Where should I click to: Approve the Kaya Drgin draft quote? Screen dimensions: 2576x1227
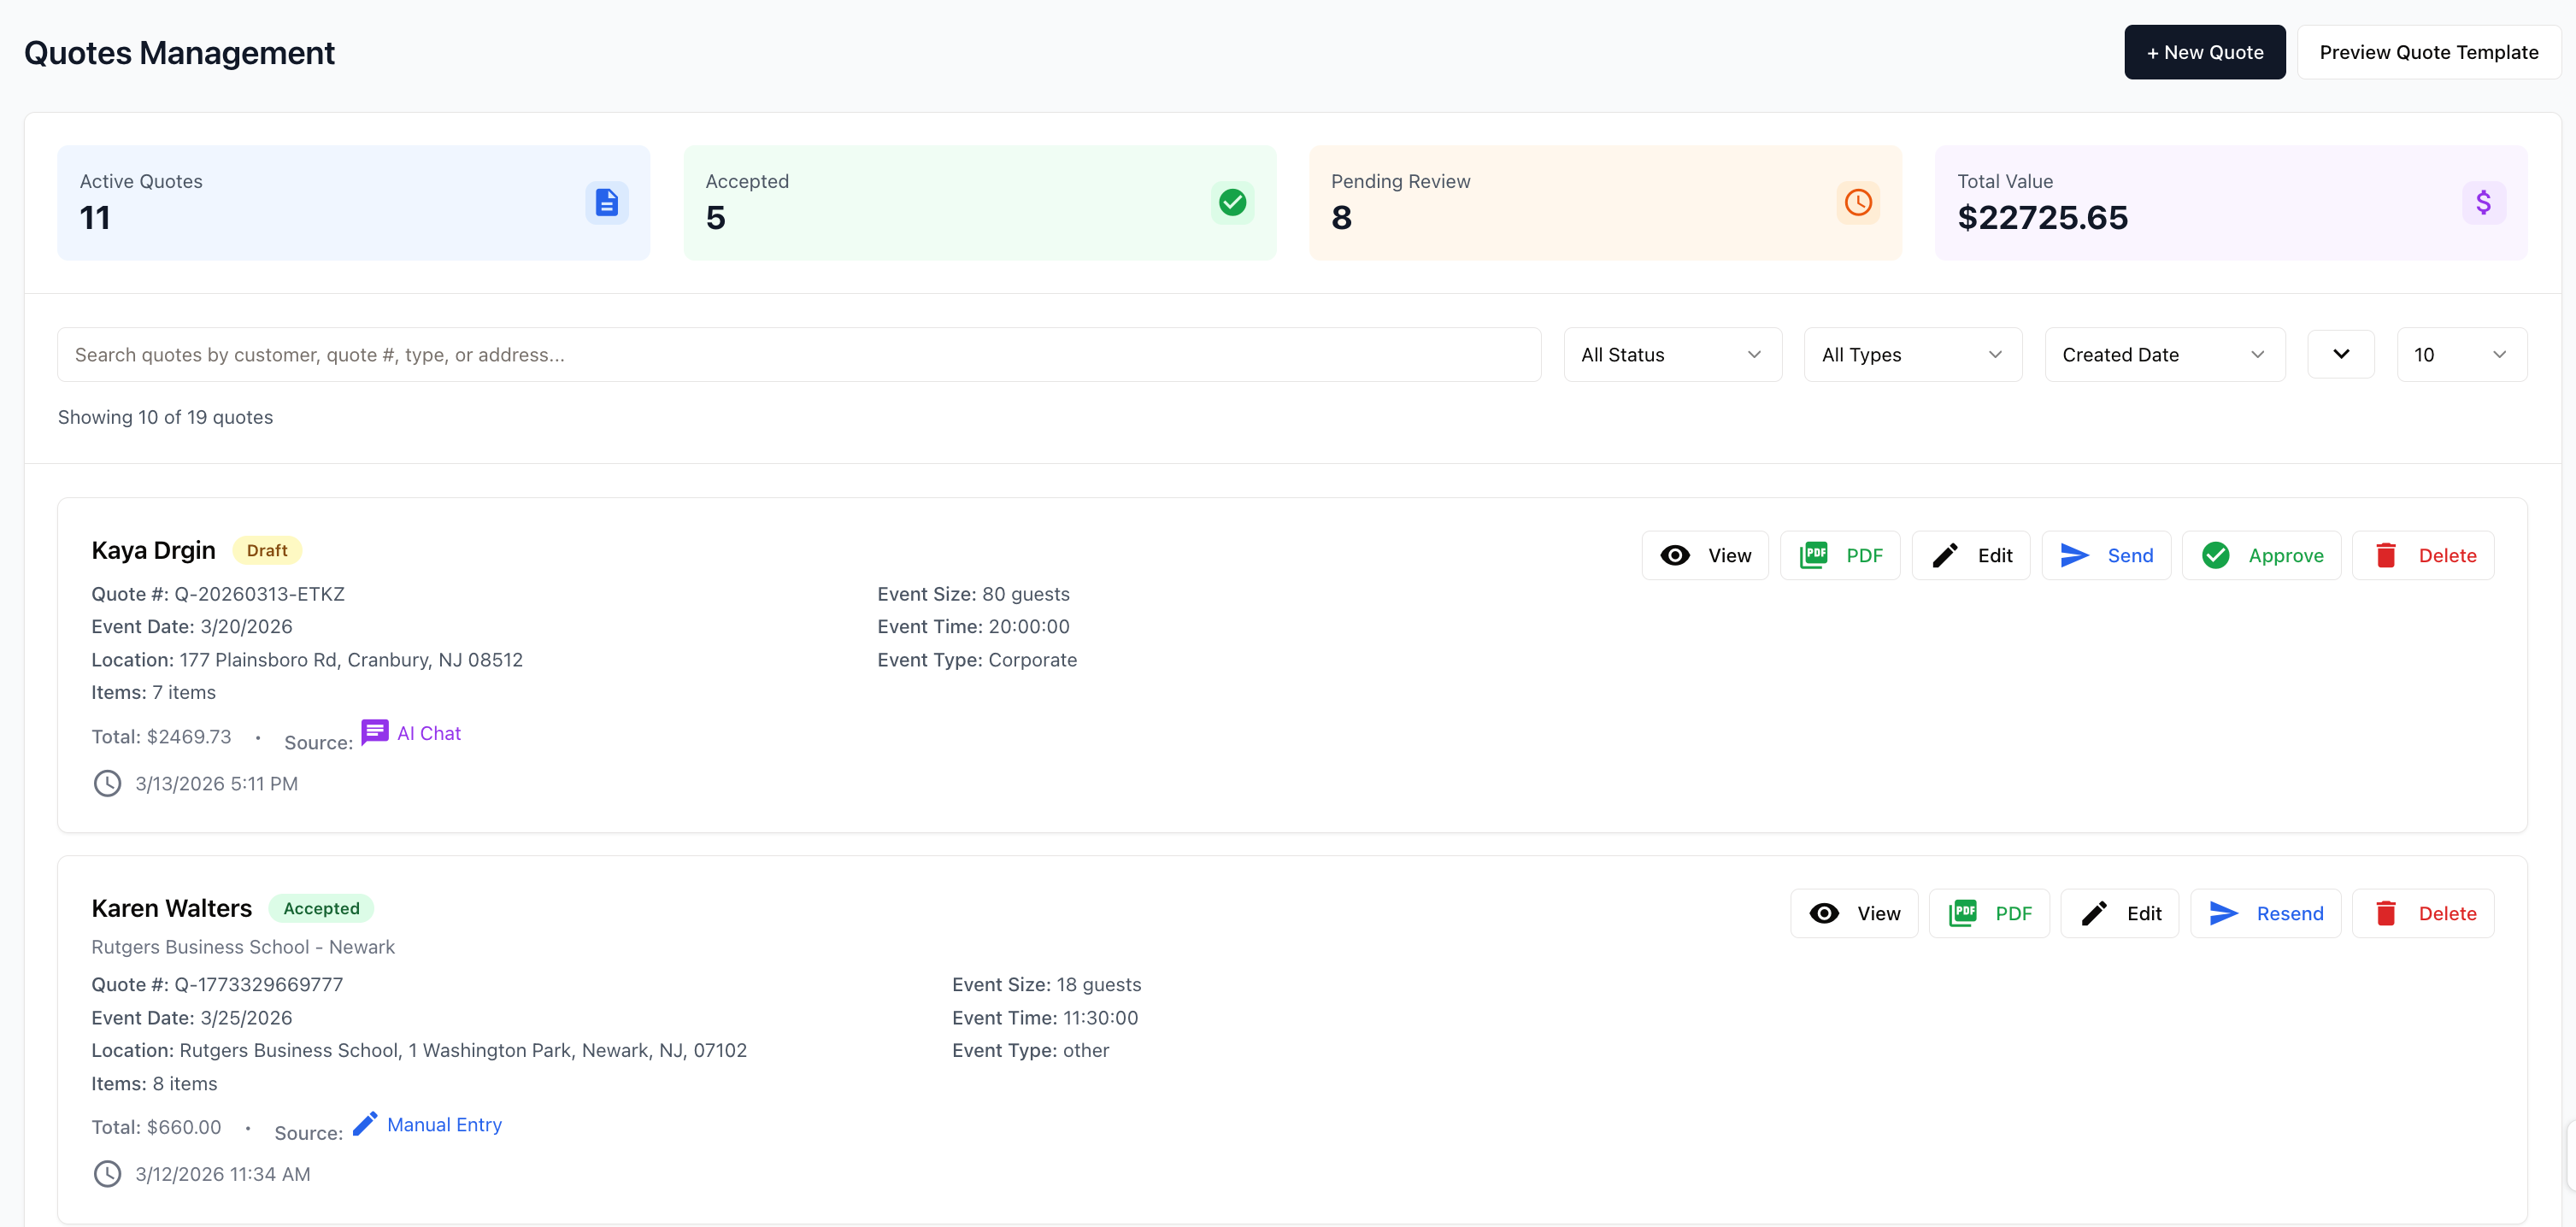point(2261,556)
